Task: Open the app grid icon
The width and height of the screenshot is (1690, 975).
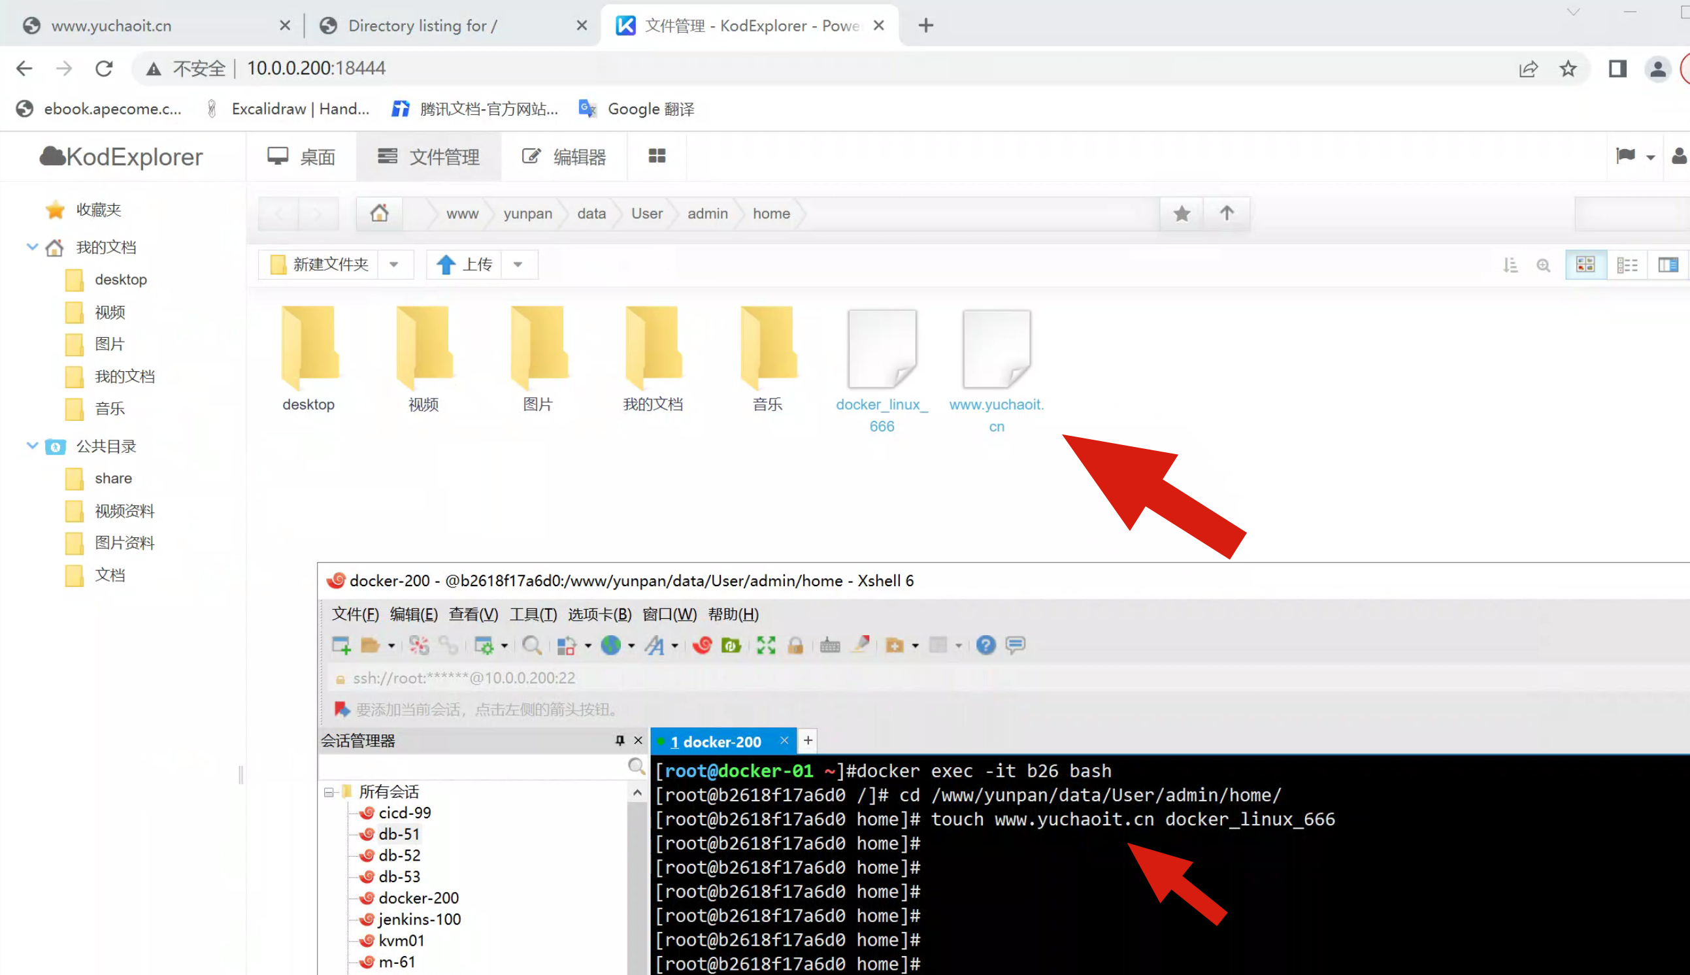Action: coord(657,156)
